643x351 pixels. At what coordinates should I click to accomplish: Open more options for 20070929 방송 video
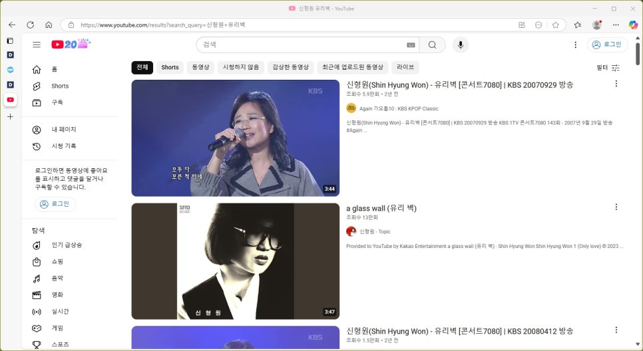point(616,84)
